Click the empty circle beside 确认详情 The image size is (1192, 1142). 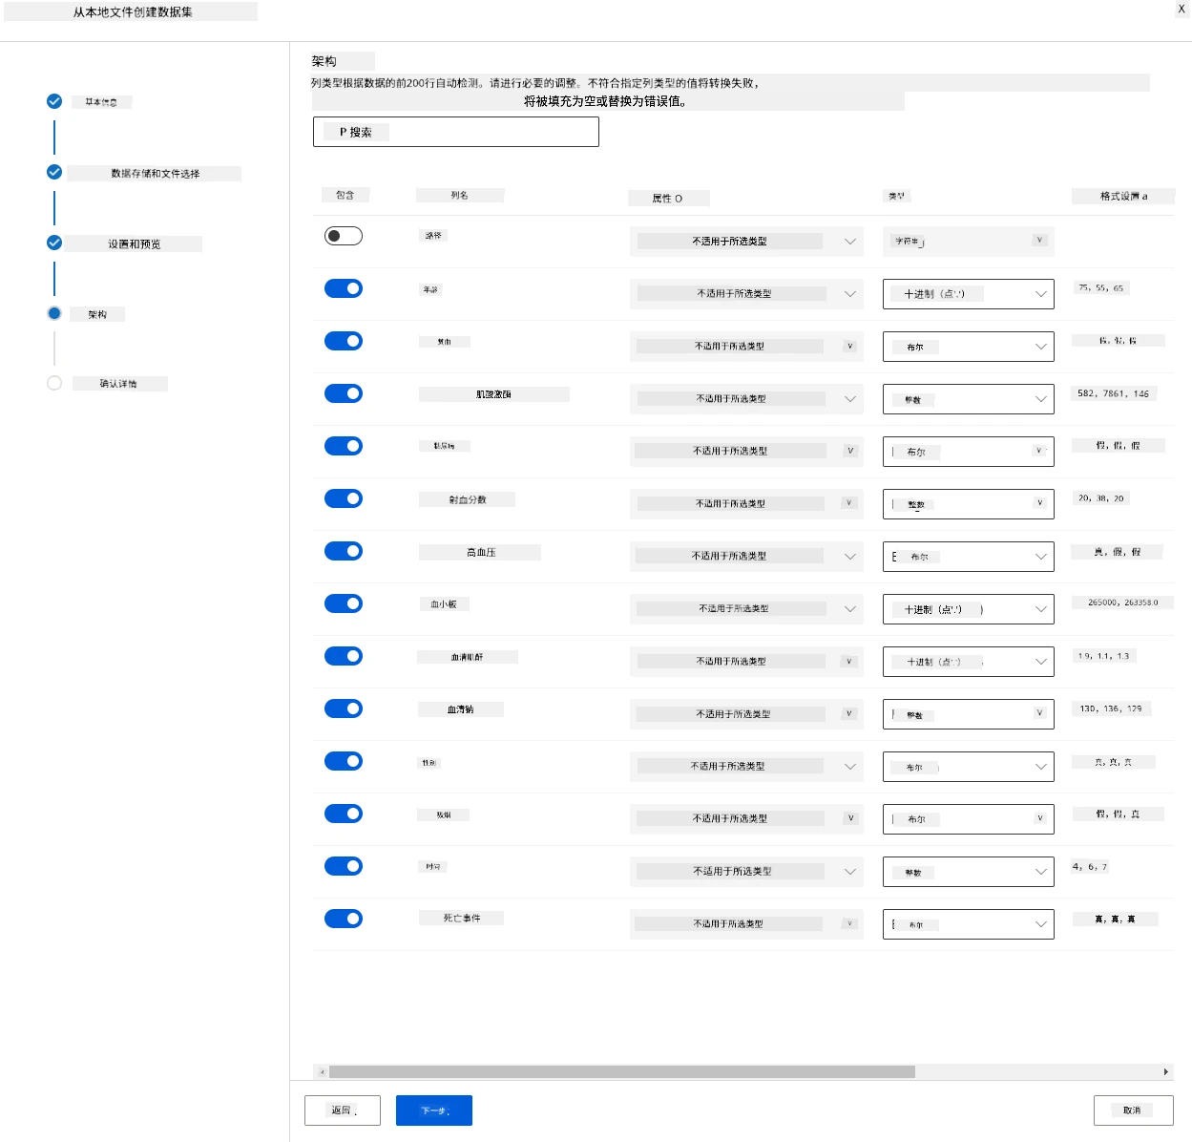(54, 383)
